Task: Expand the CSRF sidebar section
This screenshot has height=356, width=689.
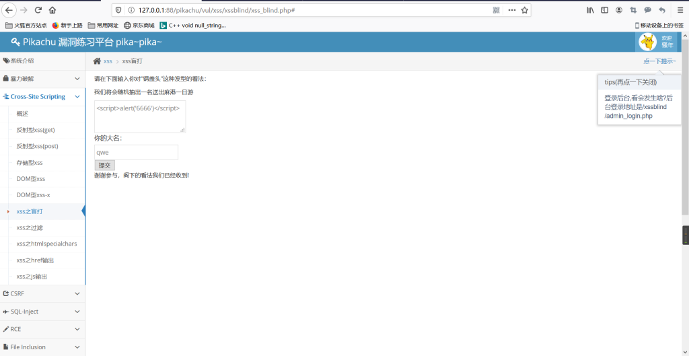Action: pyautogui.click(x=42, y=293)
